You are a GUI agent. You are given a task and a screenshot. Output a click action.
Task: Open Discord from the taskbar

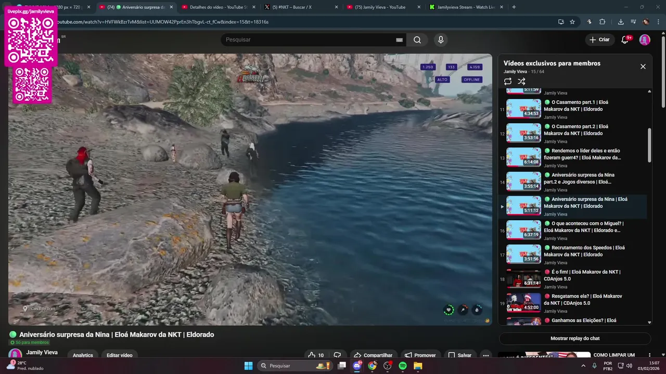pos(357,366)
